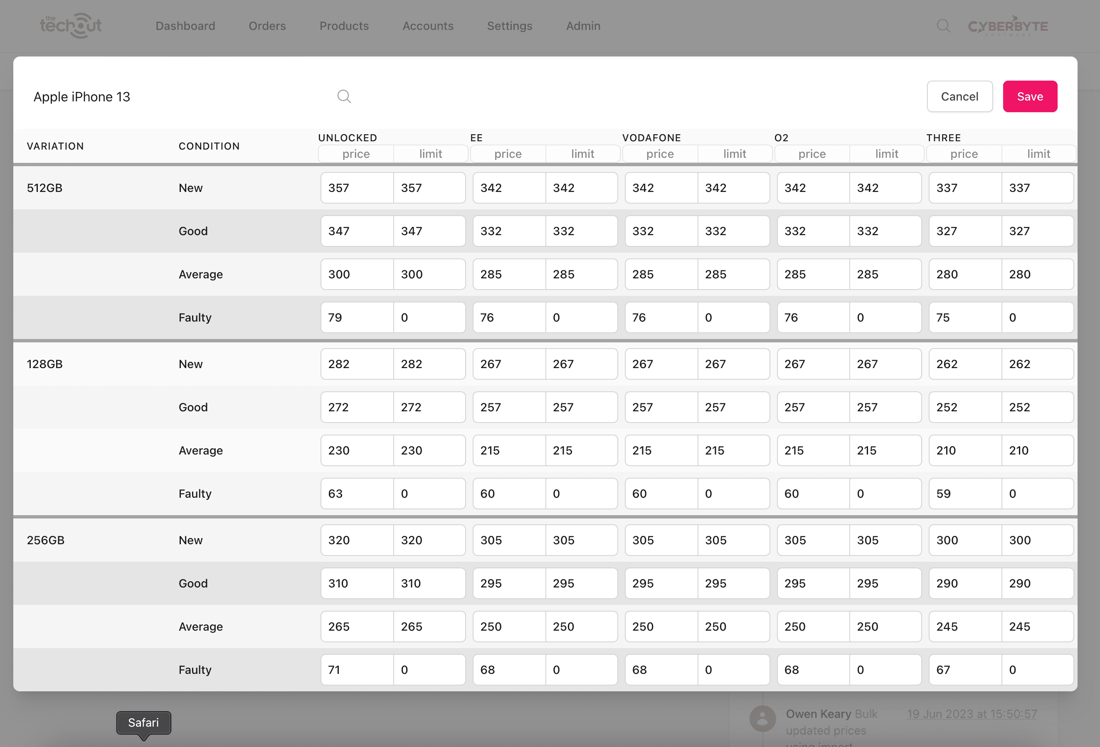Viewport: 1100px width, 747px height.
Task: Edit 256GB Faulty Unlocked price 71
Action: pos(357,670)
